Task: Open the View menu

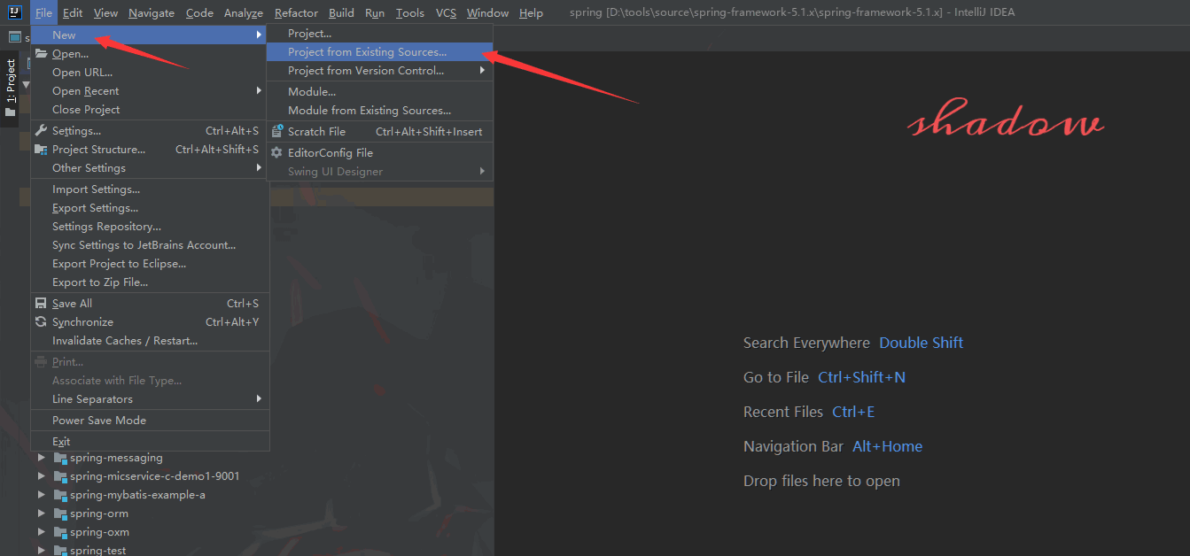Action: pyautogui.click(x=105, y=12)
